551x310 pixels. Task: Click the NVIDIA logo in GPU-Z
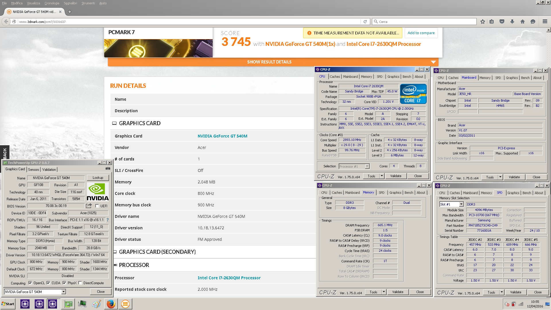point(98,192)
